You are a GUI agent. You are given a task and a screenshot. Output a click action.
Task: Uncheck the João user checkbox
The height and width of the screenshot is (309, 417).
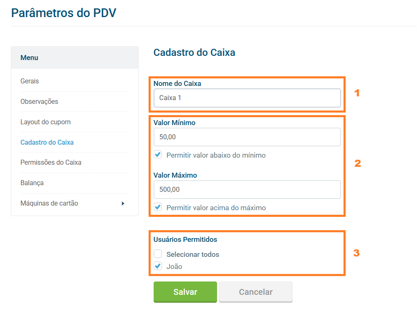tap(158, 266)
